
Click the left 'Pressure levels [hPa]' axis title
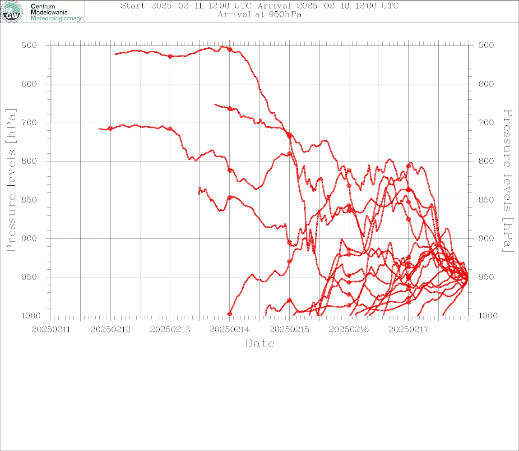11,180
